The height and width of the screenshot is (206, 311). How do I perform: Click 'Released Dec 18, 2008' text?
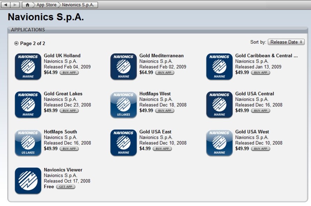(x=163, y=105)
